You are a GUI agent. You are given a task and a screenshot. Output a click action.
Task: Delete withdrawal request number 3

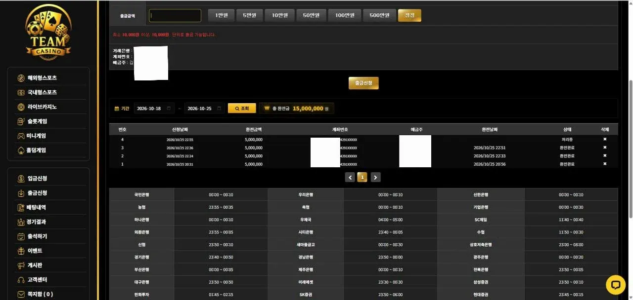tap(604, 148)
